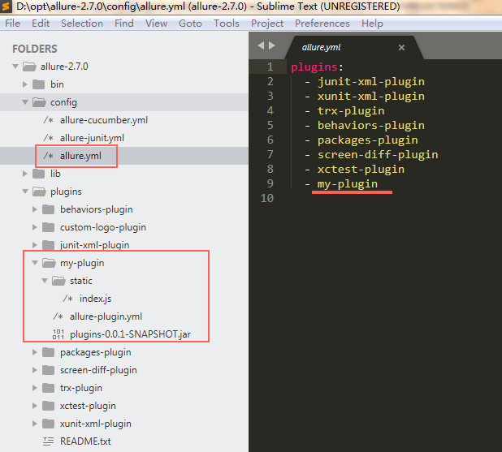This screenshot has width=502, height=452.
Task: Collapse the plugins folder arrow
Action: click(25, 192)
